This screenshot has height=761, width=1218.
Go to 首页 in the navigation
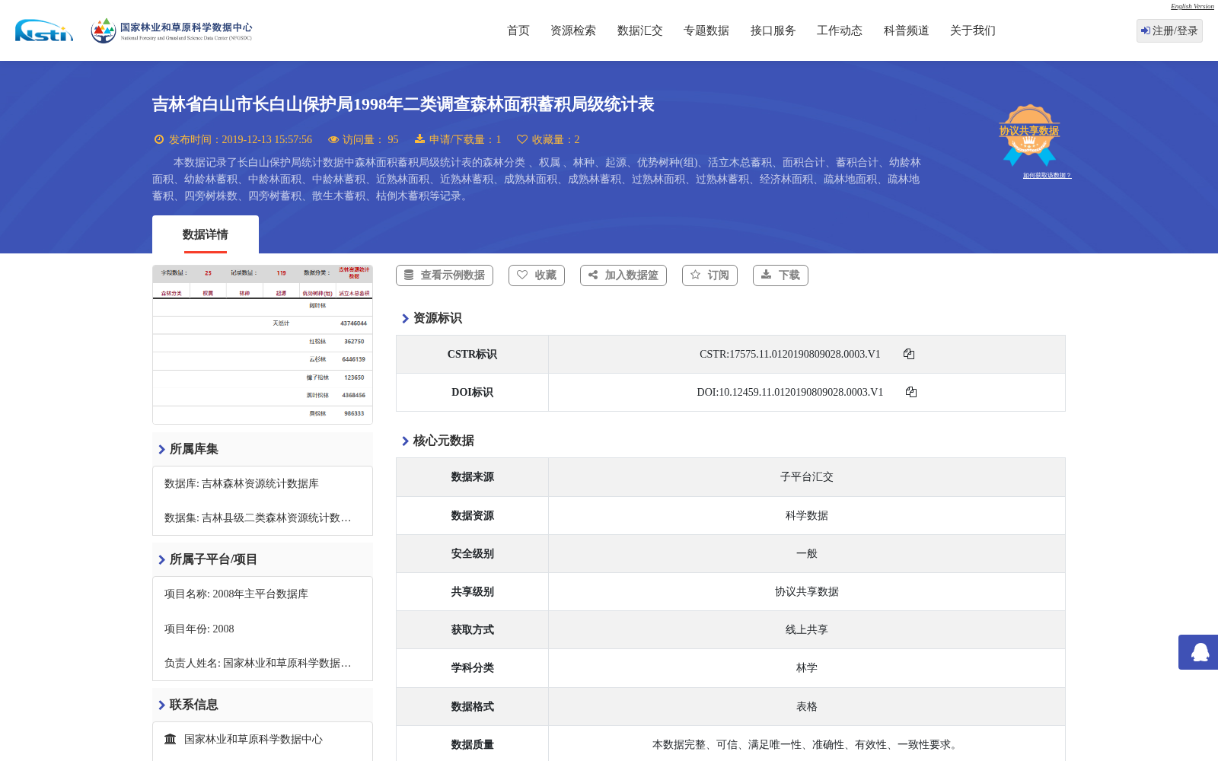pyautogui.click(x=518, y=30)
